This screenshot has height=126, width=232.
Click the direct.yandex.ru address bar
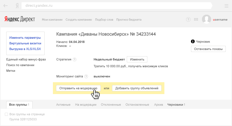tap(113, 6)
